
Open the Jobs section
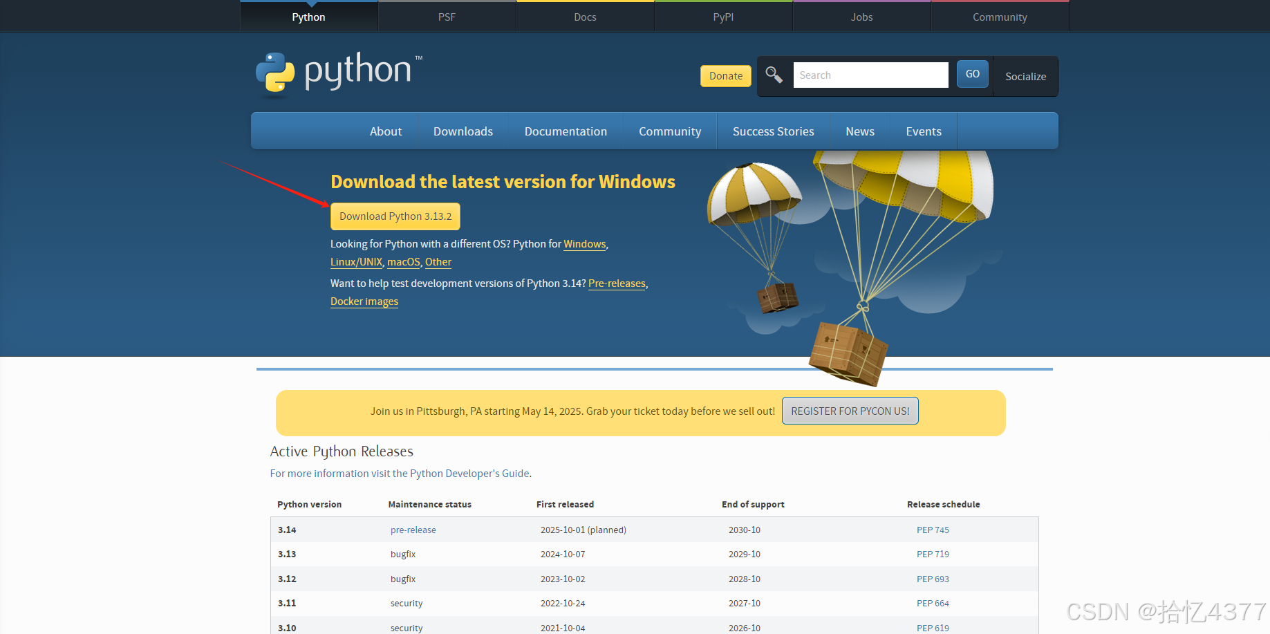pos(861,16)
